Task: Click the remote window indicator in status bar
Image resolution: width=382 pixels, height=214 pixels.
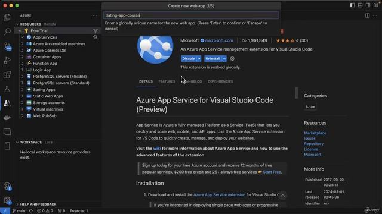Action: pyautogui.click(x=5, y=211)
